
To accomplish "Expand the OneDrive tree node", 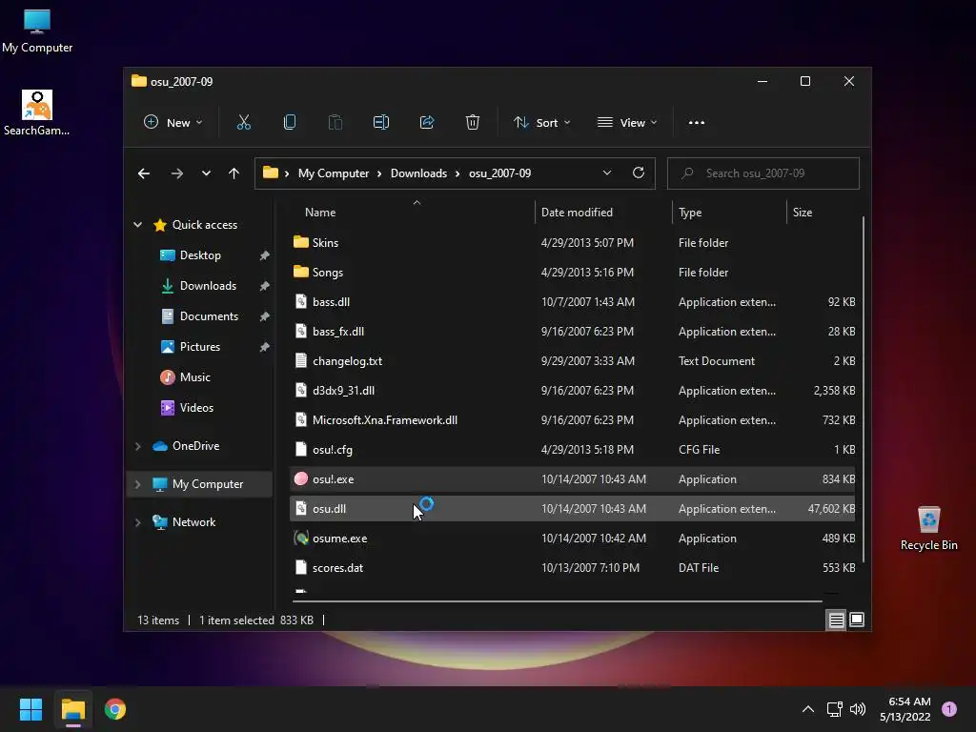I will point(137,446).
